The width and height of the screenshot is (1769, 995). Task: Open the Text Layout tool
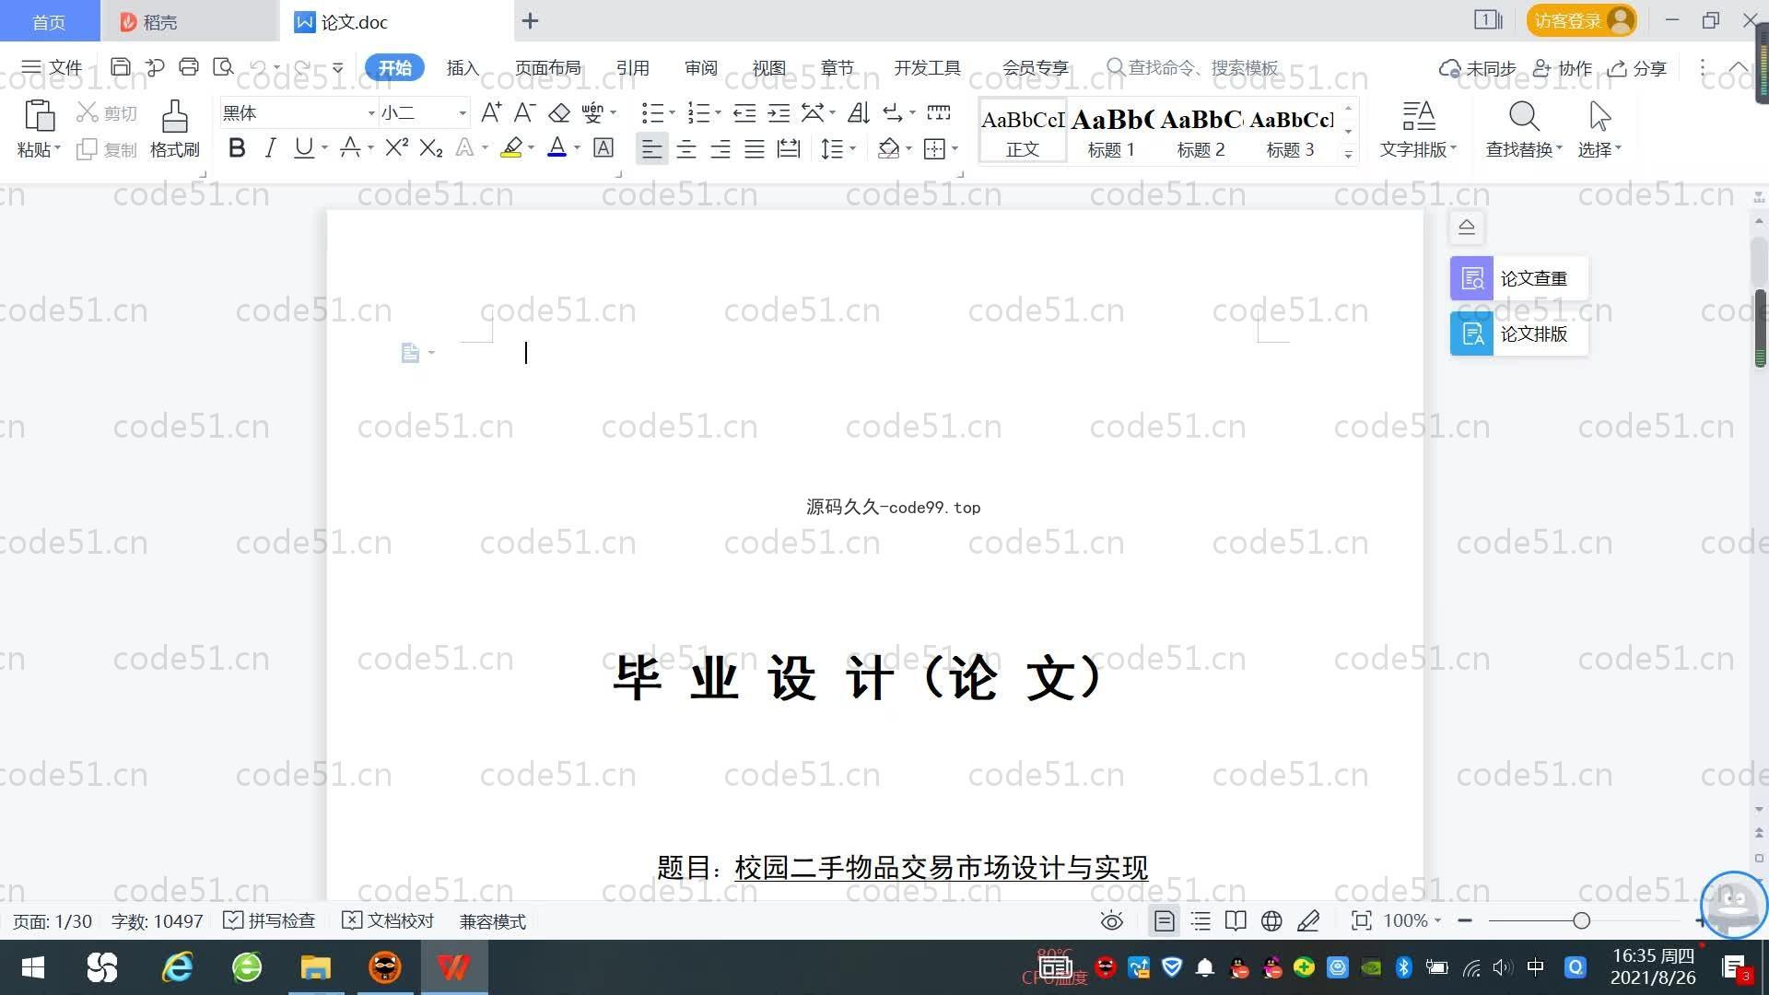(1418, 129)
